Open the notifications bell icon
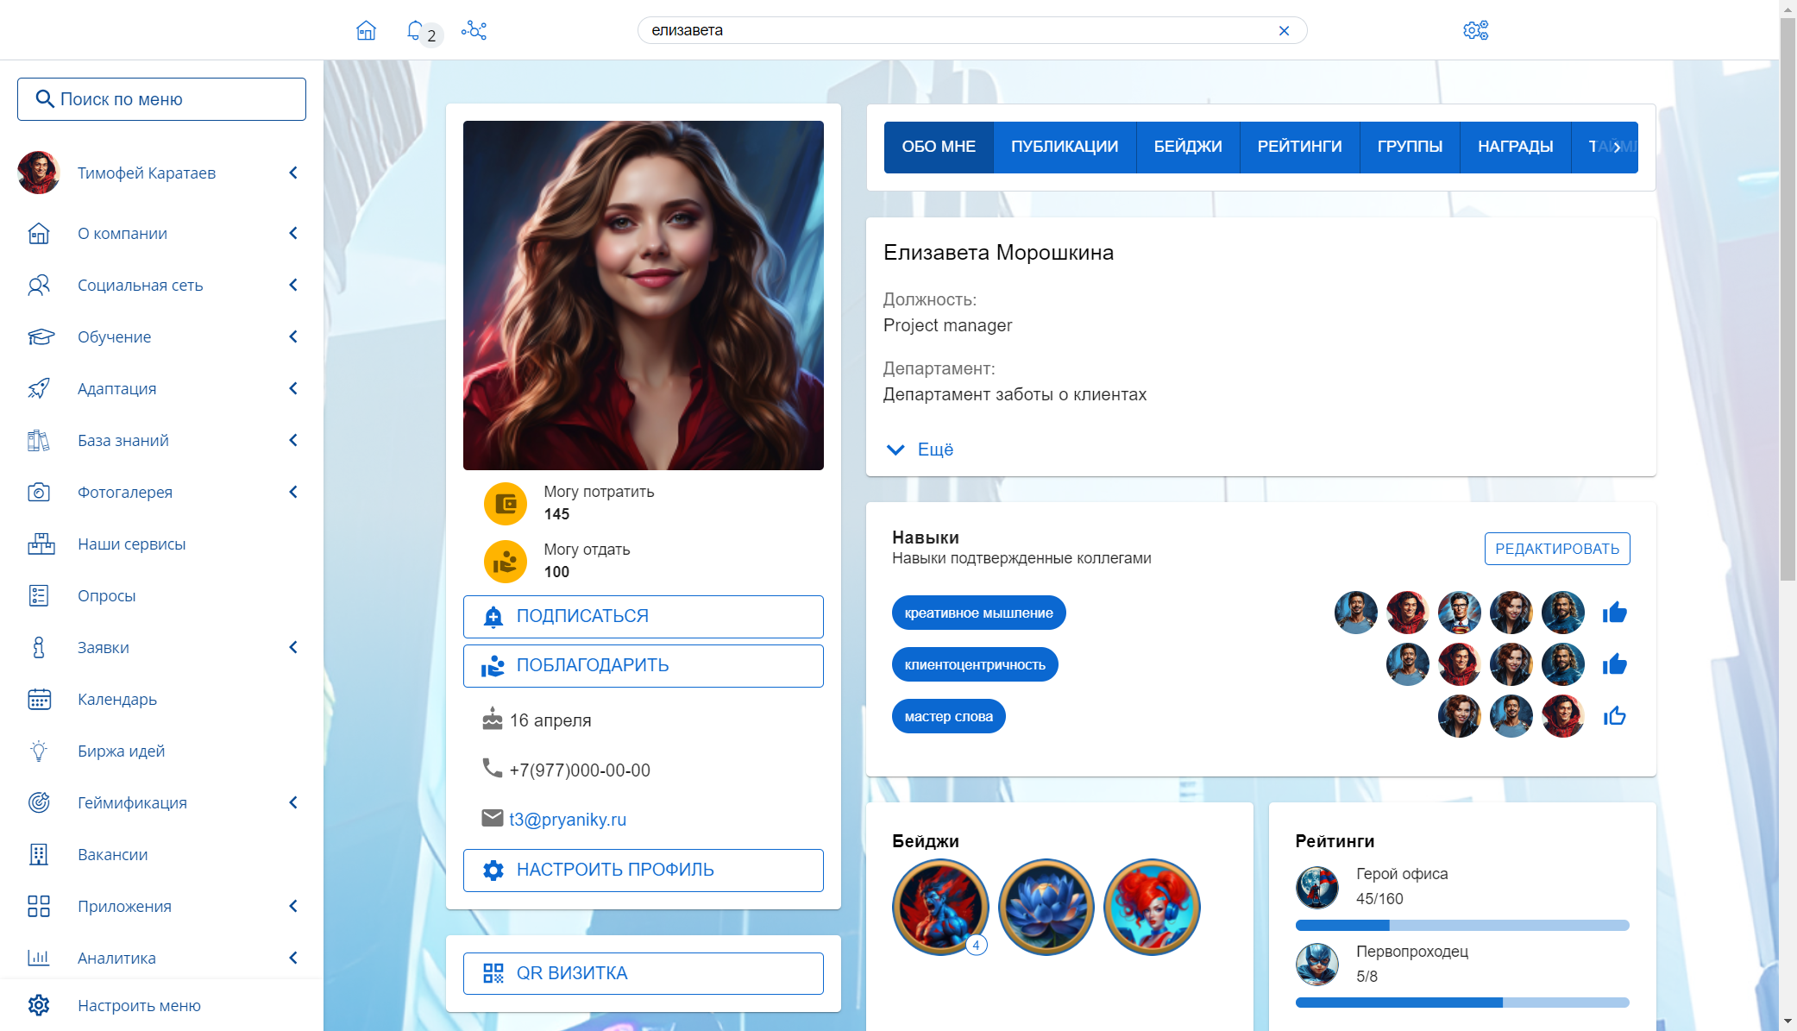This screenshot has height=1031, width=1797. point(415,31)
